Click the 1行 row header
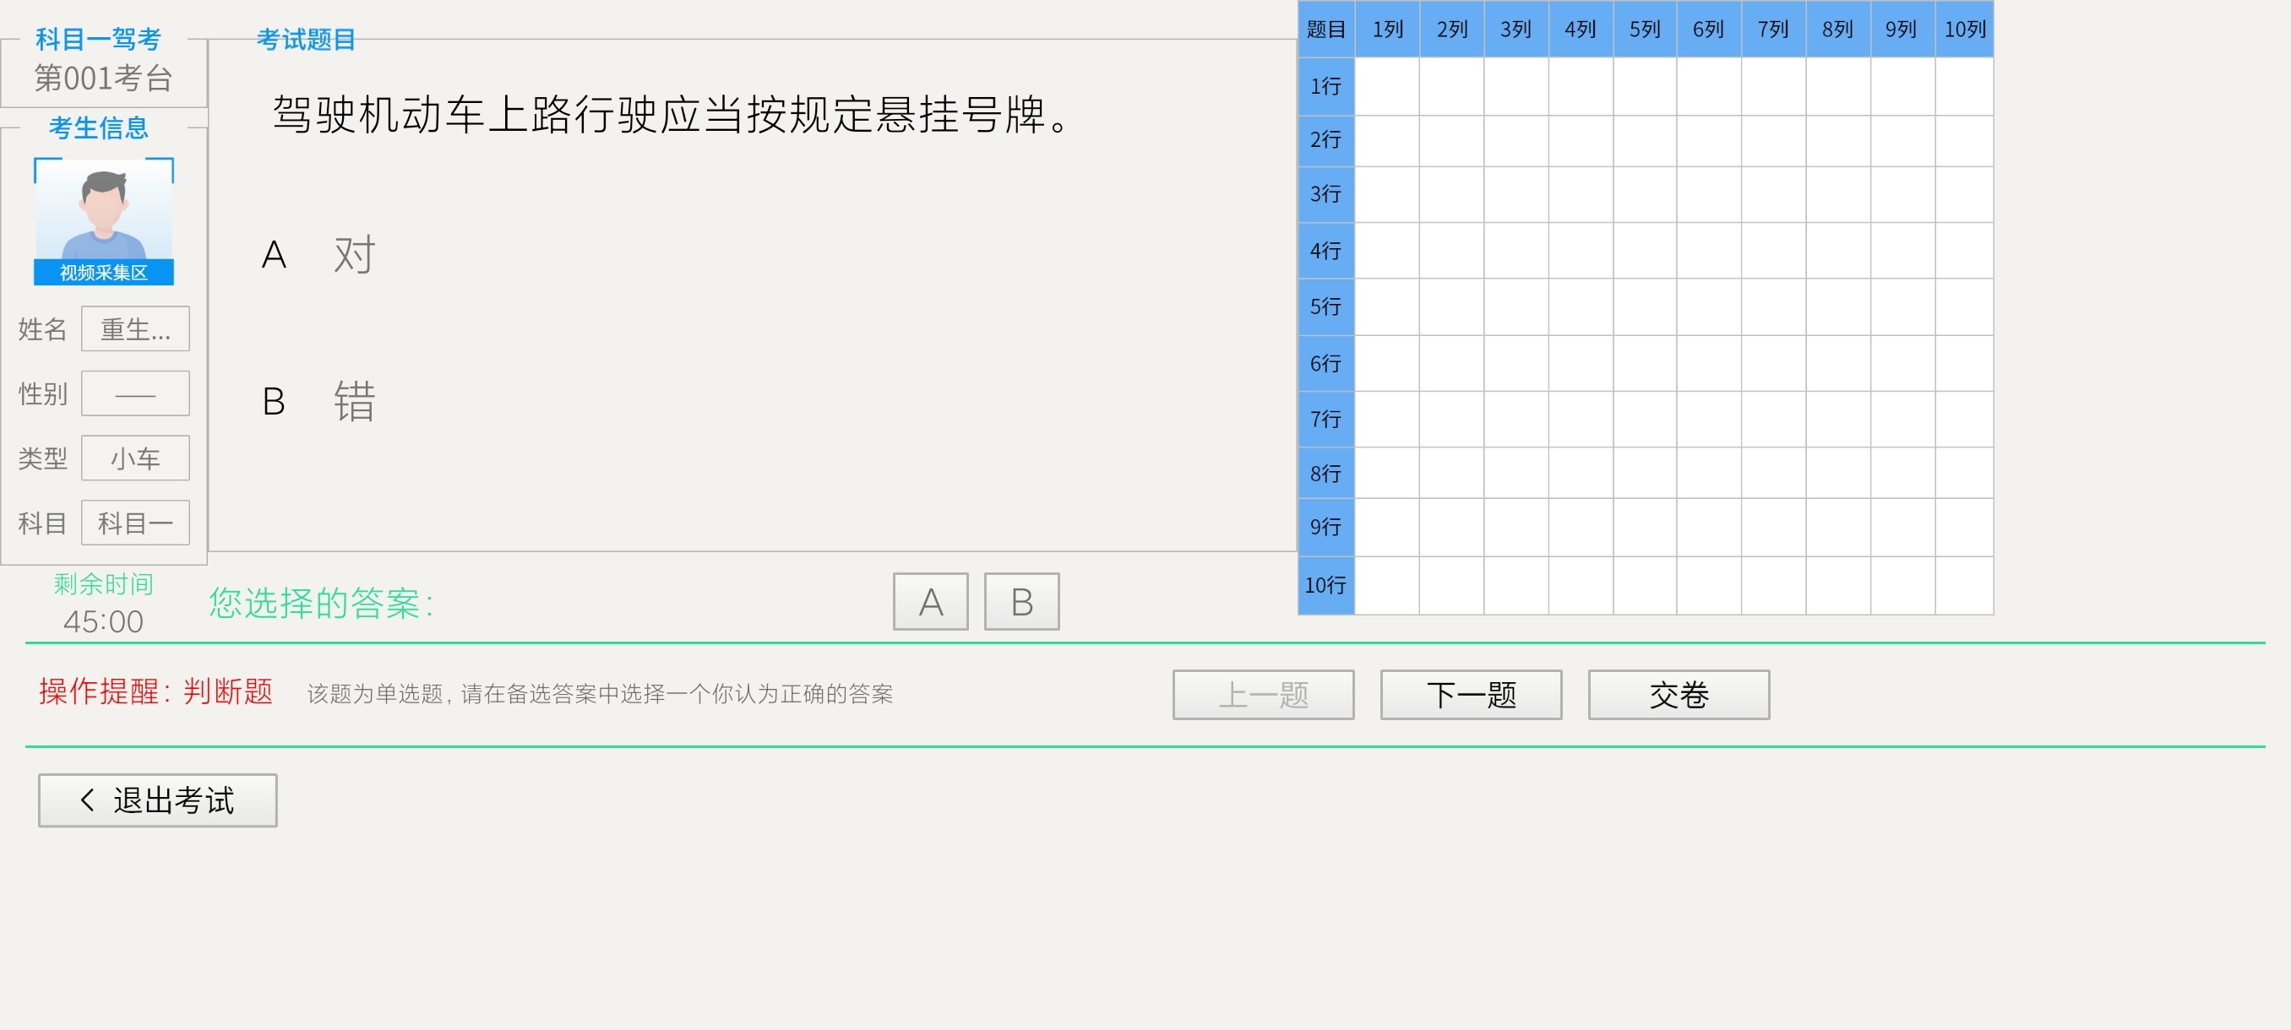This screenshot has height=1030, width=2291. [1325, 86]
